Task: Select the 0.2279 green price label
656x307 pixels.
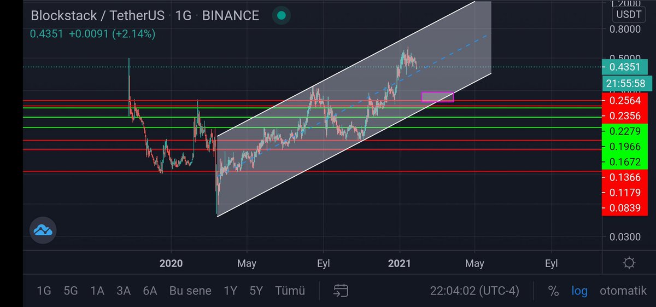Action: [624, 131]
